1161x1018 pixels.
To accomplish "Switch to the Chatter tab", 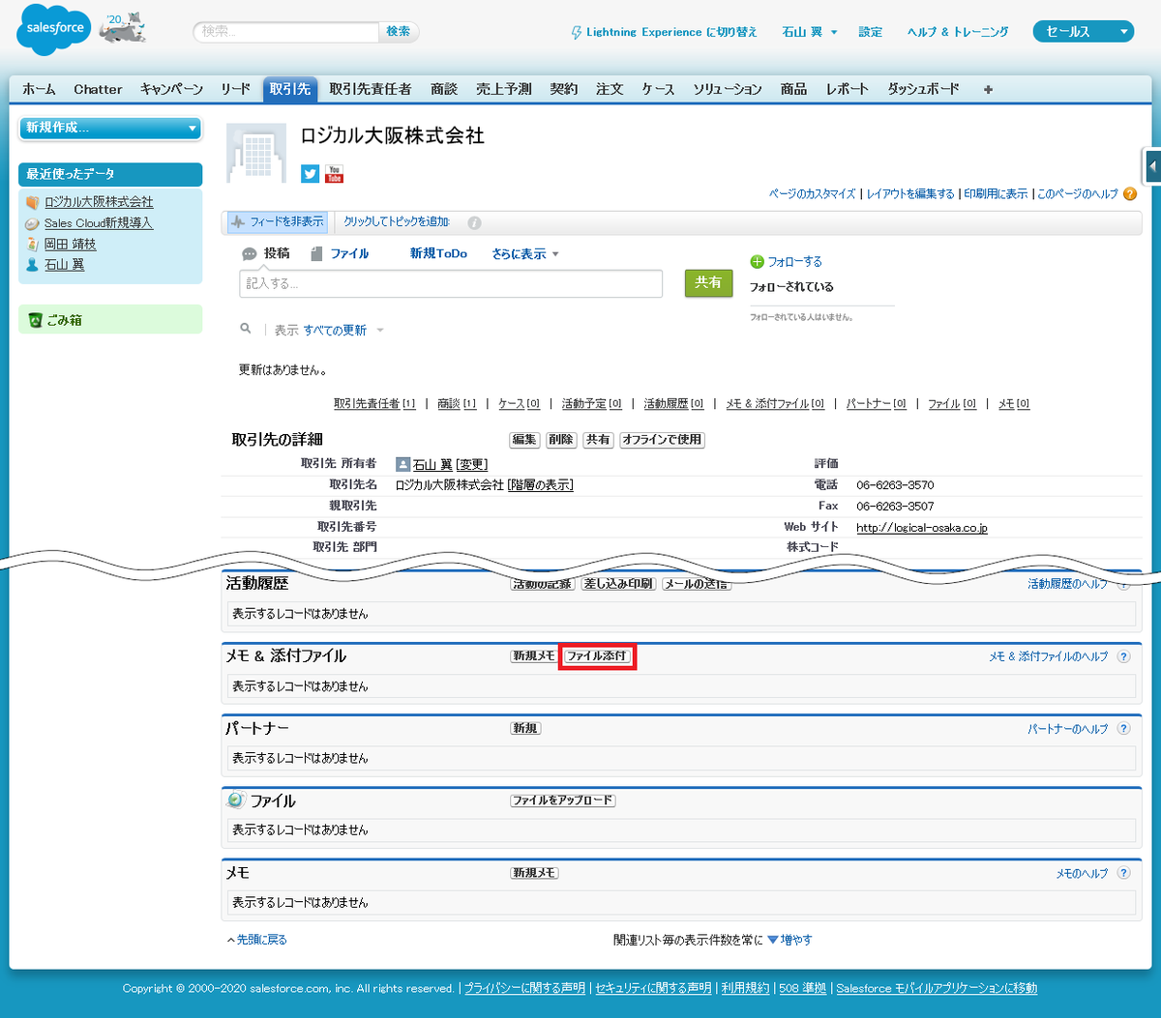I will (x=98, y=89).
